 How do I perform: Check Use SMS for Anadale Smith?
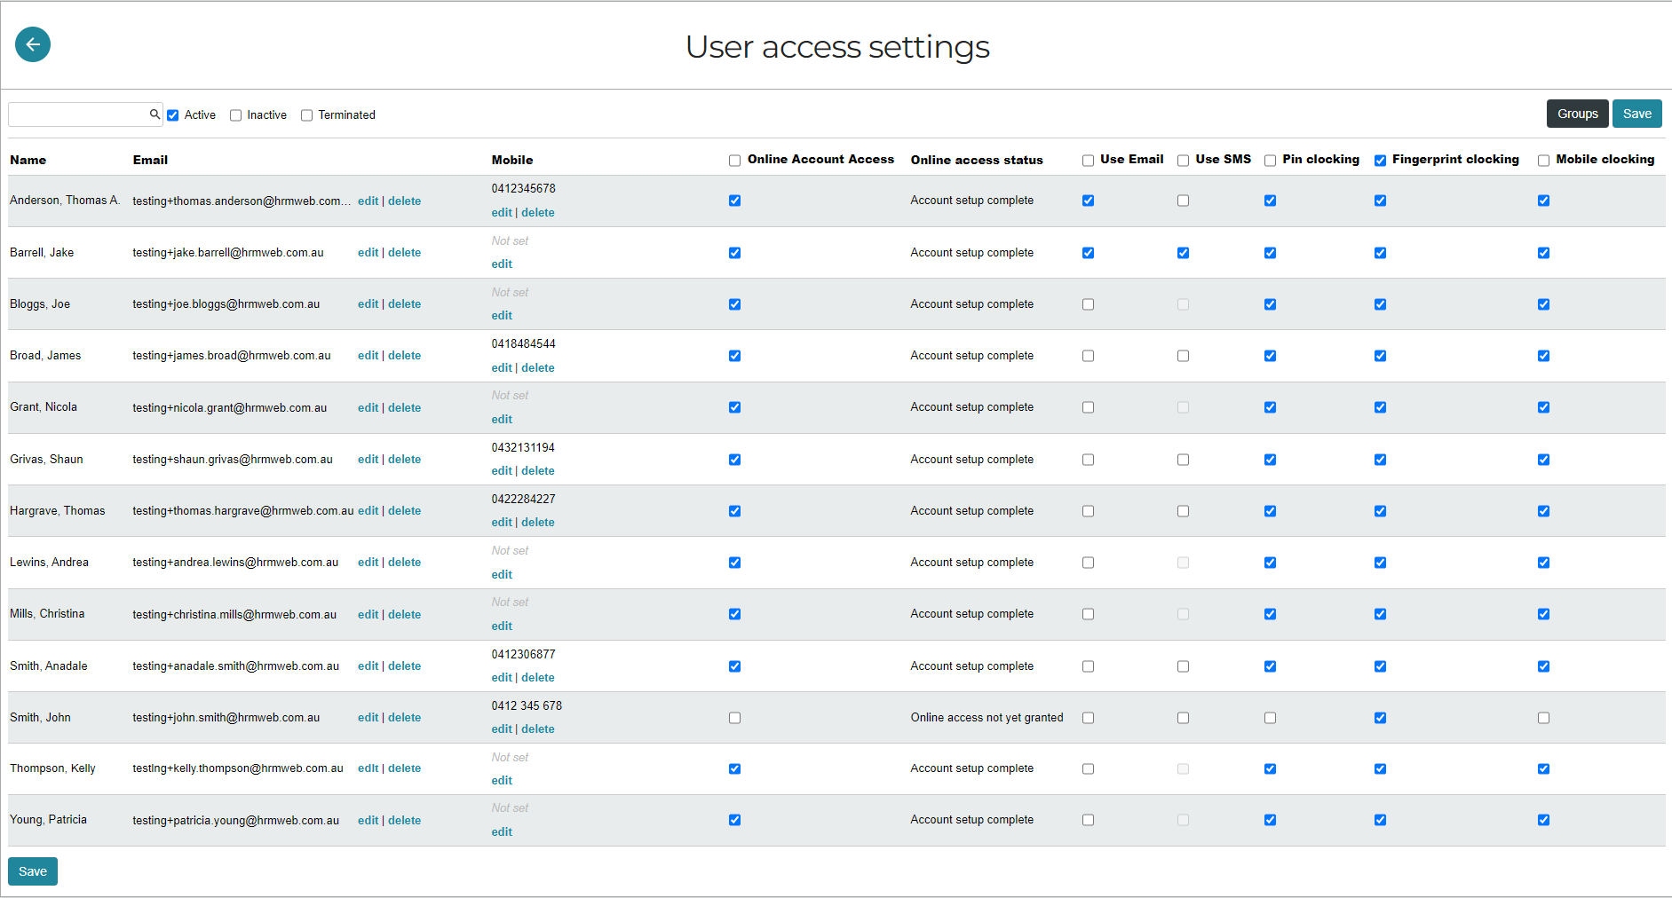tap(1183, 666)
